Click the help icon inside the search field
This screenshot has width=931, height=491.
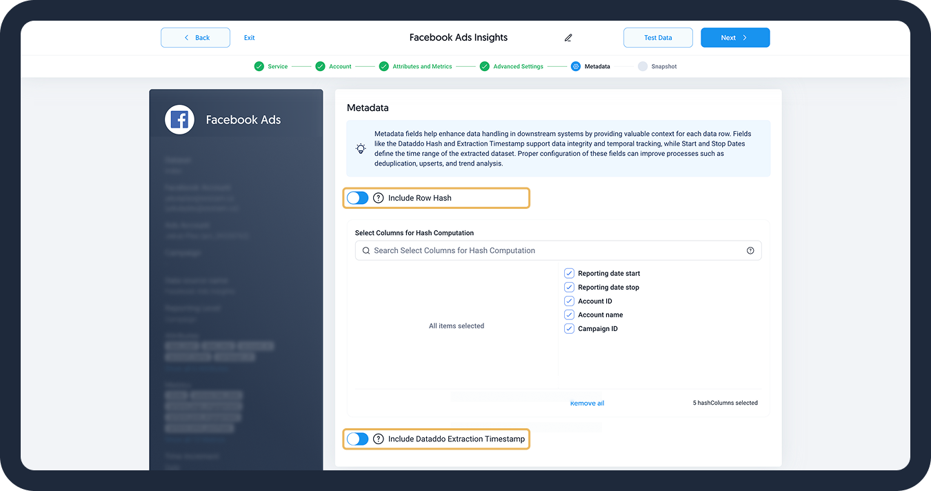(750, 250)
